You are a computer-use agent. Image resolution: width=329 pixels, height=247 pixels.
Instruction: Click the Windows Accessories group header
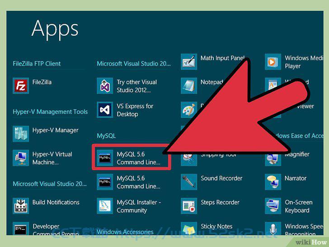125,232
